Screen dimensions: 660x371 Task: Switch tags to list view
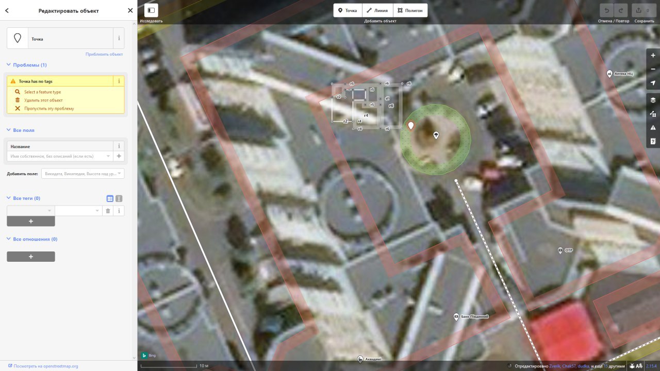pos(110,198)
